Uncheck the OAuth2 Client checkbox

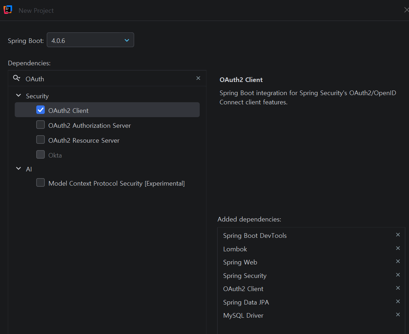click(x=41, y=110)
